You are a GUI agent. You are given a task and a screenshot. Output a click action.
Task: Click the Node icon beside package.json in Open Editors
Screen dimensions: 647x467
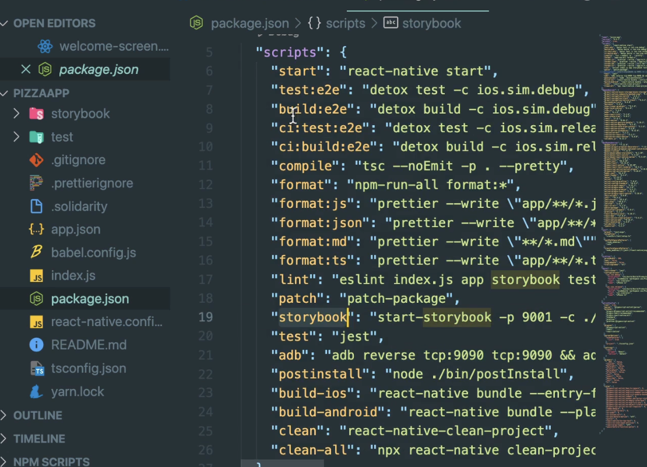coord(45,69)
